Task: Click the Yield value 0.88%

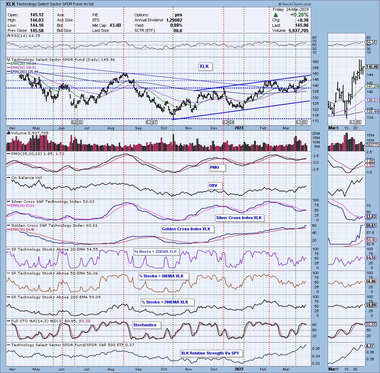Action: click(x=176, y=25)
